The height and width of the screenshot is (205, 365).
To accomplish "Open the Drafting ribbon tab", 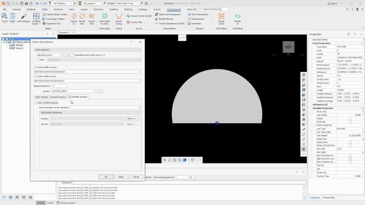I will tap(113, 10).
